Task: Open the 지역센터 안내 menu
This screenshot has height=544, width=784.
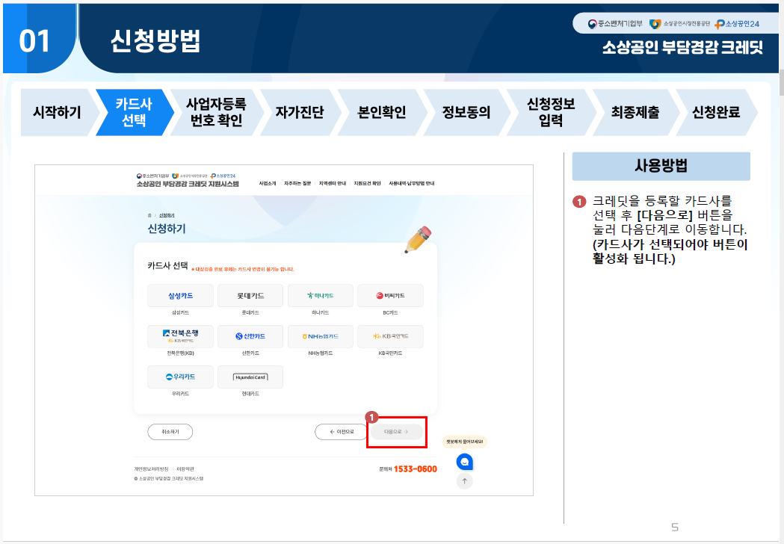Action: coord(333,184)
